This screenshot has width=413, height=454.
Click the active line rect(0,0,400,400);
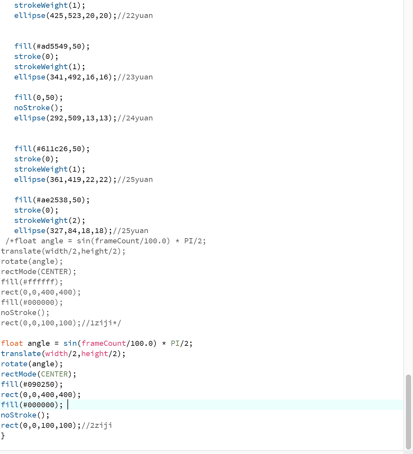(x=41, y=395)
